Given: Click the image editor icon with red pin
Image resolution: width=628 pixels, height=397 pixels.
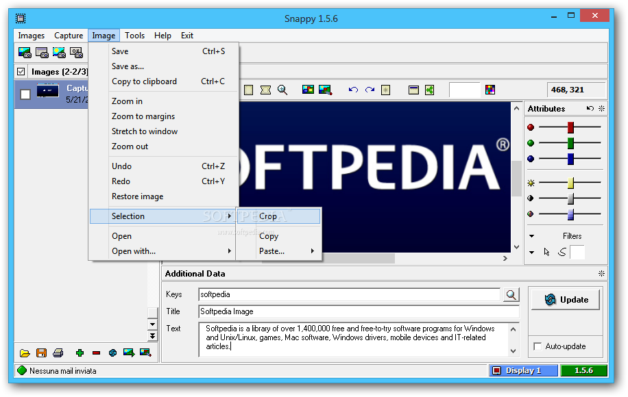Looking at the screenshot, I should pos(325,90).
